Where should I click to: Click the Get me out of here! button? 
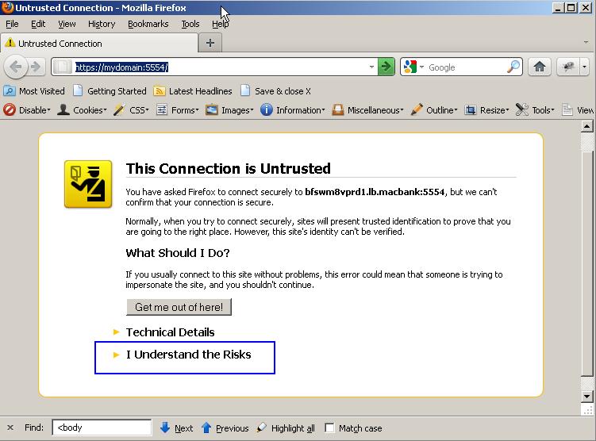179,307
